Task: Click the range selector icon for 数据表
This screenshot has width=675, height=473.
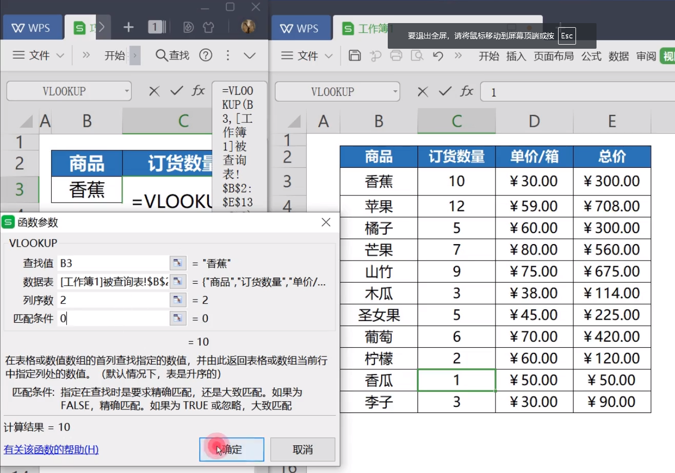Action: coord(177,281)
